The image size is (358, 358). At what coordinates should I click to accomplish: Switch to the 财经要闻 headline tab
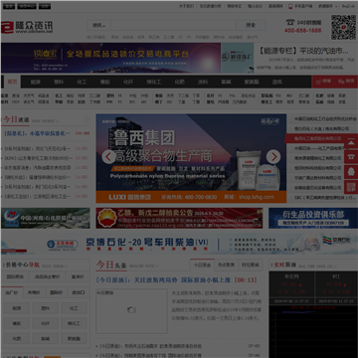[250, 266]
